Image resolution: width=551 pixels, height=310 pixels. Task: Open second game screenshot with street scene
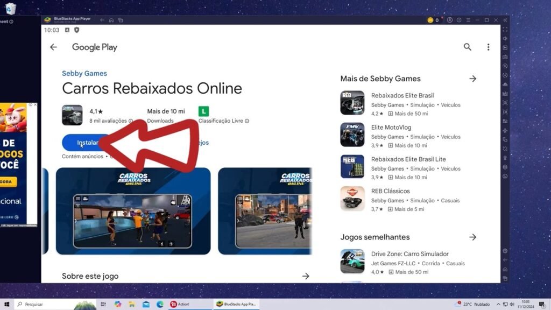265,211
